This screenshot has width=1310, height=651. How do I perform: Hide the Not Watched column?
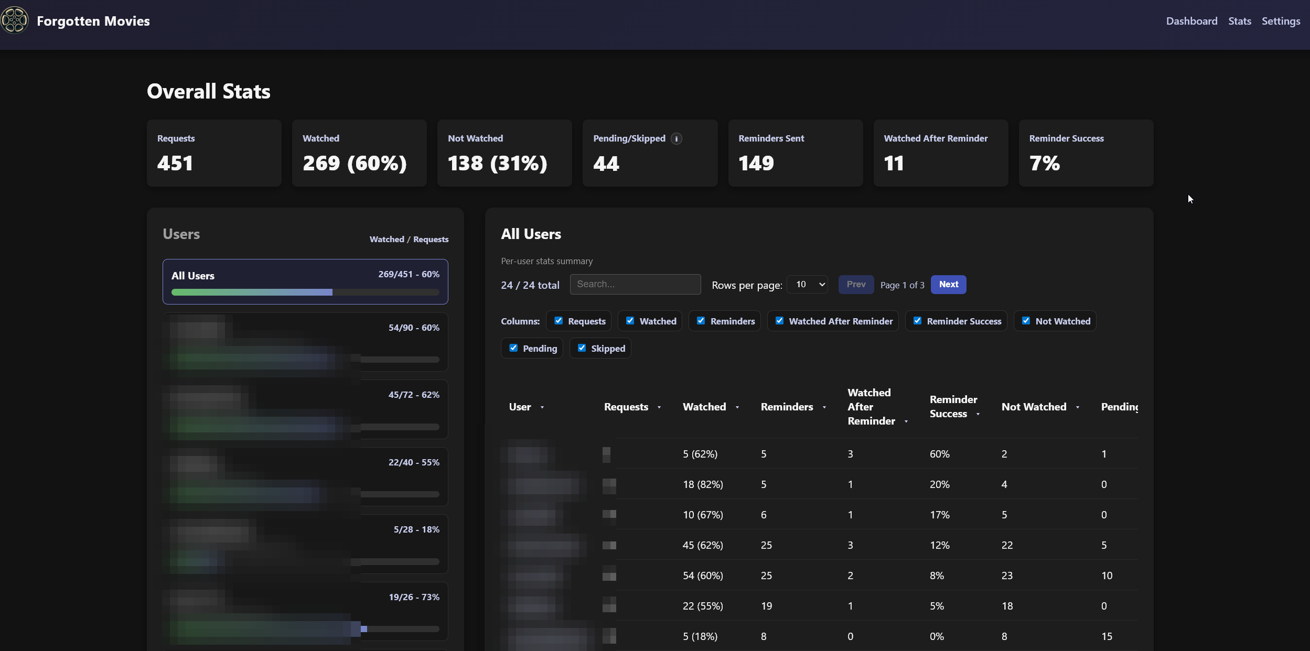(1026, 321)
